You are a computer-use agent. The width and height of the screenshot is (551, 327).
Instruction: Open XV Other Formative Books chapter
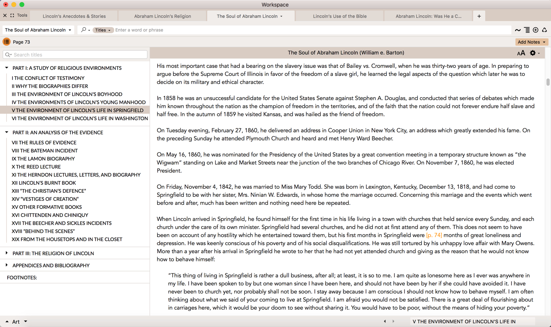47,207
